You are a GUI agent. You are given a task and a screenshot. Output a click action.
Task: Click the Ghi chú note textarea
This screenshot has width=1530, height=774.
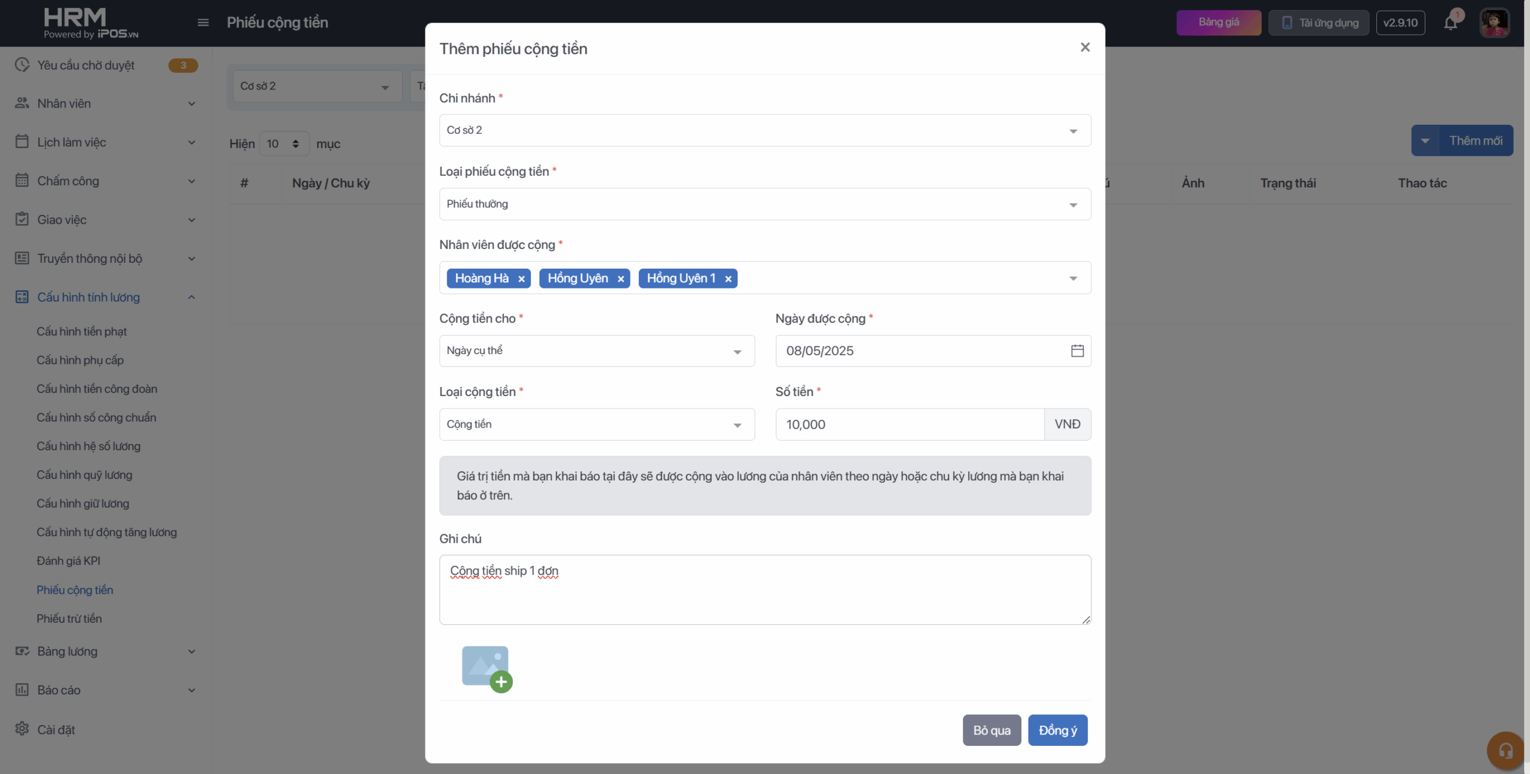pyautogui.click(x=764, y=590)
